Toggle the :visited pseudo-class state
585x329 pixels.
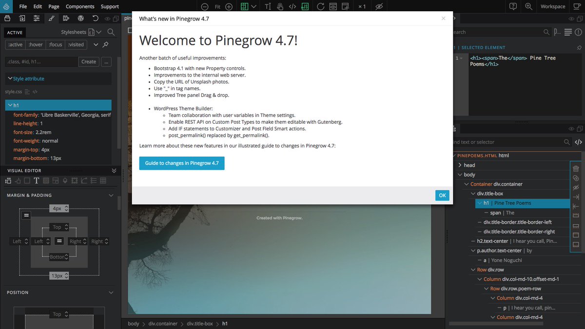(x=76, y=44)
